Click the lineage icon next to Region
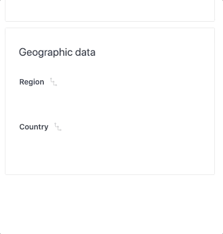This screenshot has height=234, width=223. point(54,82)
